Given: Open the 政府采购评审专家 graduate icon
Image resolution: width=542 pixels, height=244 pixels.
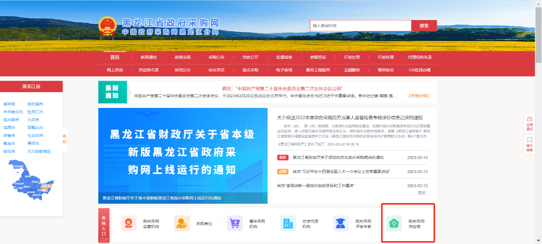Looking at the screenshot, I should click(x=341, y=224).
